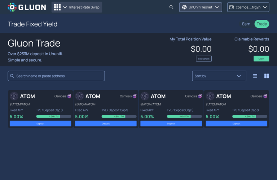Click the second card's Deposit button
The width and height of the screenshot is (277, 180).
pos(106,123)
